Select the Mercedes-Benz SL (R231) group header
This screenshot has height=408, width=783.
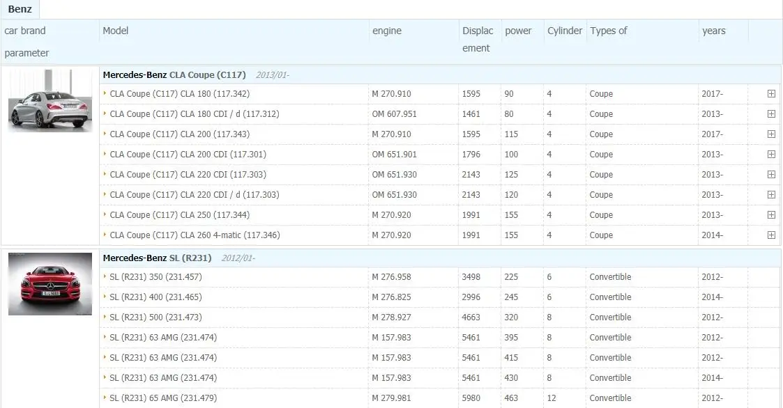point(157,258)
